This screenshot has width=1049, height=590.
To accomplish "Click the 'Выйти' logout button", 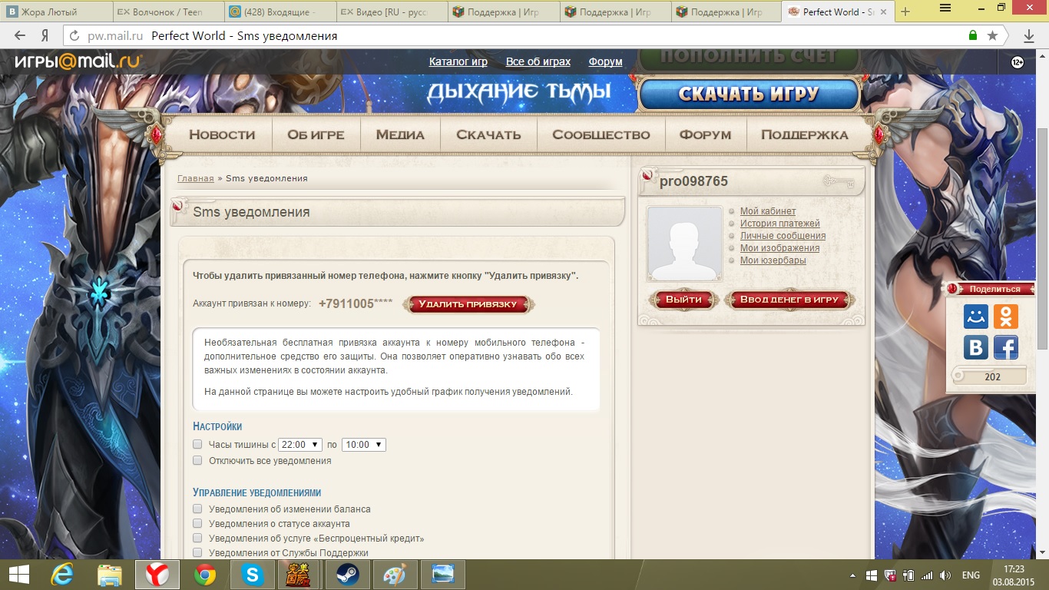I will [683, 300].
